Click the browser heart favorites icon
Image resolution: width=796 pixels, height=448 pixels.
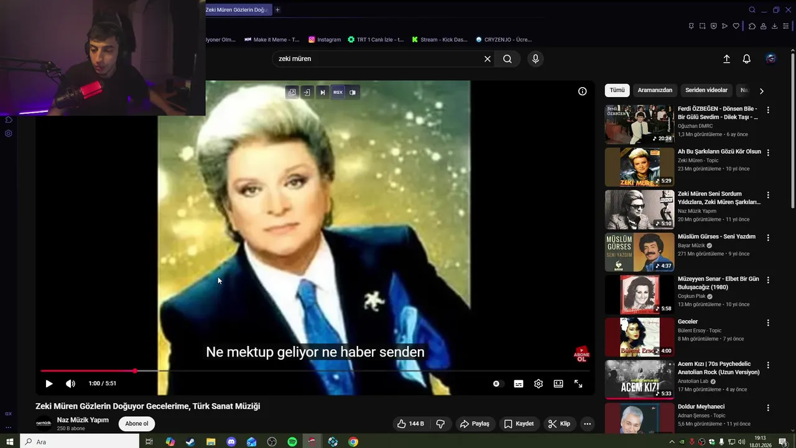[x=736, y=26]
